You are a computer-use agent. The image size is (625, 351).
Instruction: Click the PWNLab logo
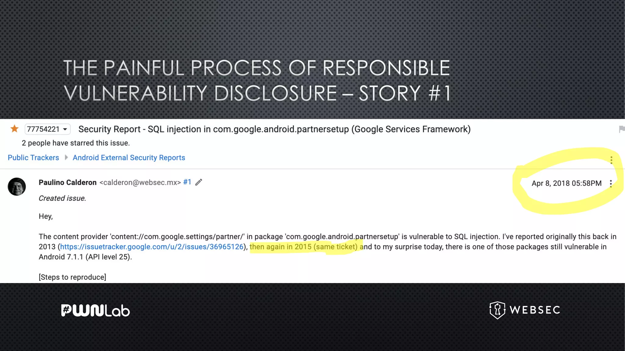(x=96, y=310)
